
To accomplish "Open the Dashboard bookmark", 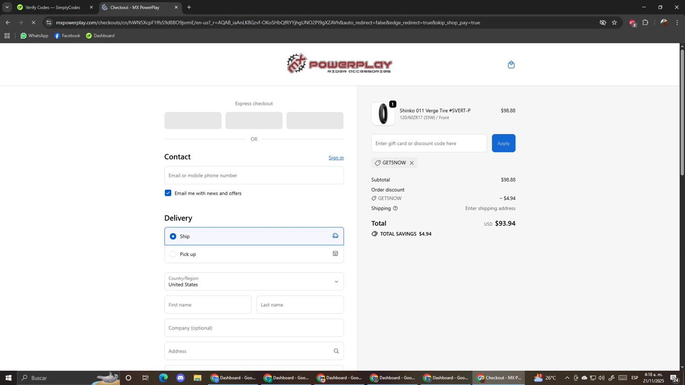I will [100, 36].
